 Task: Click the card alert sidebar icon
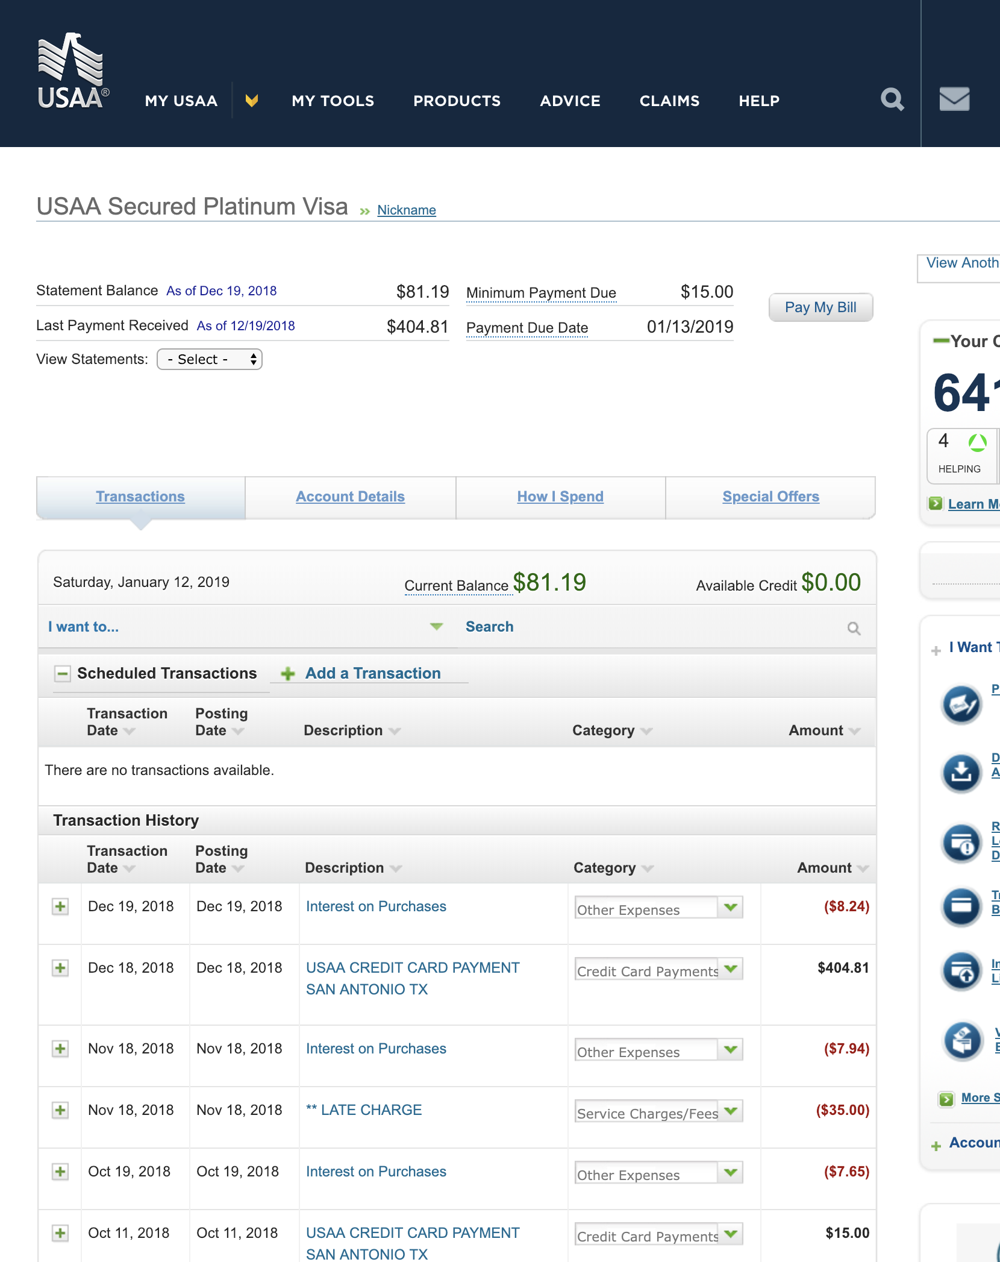(961, 843)
